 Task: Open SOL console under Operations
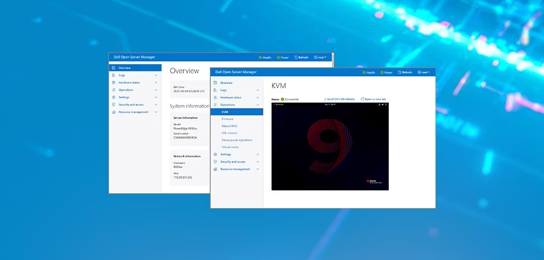click(x=229, y=133)
